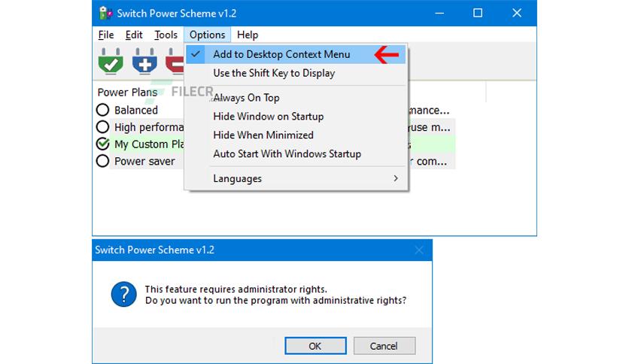Click the Power saver plan name
The image size is (629, 364).
[144, 161]
